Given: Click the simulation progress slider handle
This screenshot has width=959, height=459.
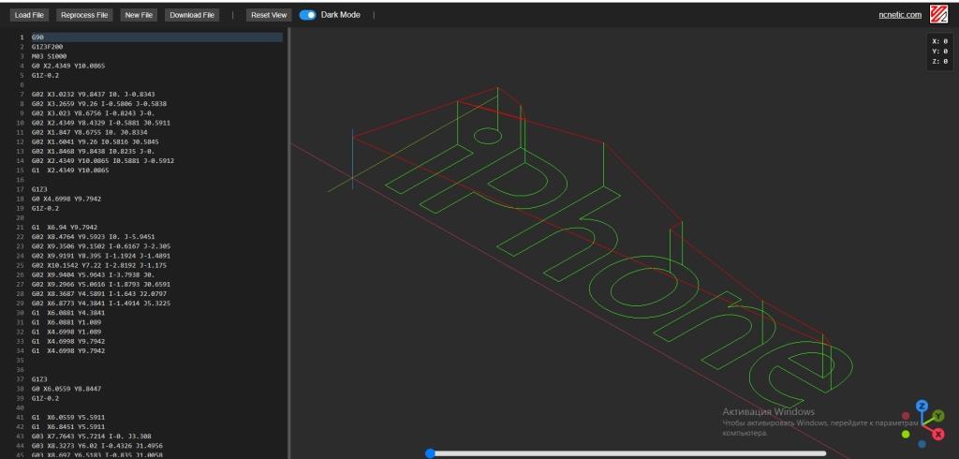Looking at the screenshot, I should coord(430,453).
